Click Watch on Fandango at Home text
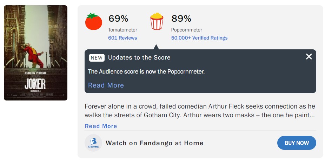 154,143
